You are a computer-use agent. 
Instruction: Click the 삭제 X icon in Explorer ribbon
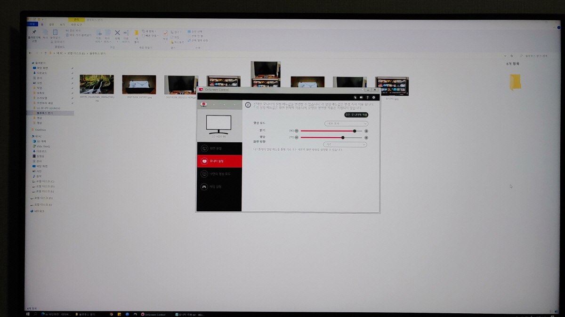117,33
